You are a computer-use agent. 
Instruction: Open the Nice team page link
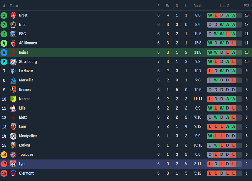click(x=23, y=25)
